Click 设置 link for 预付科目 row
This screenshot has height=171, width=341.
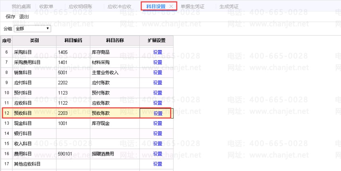pyautogui.click(x=158, y=93)
